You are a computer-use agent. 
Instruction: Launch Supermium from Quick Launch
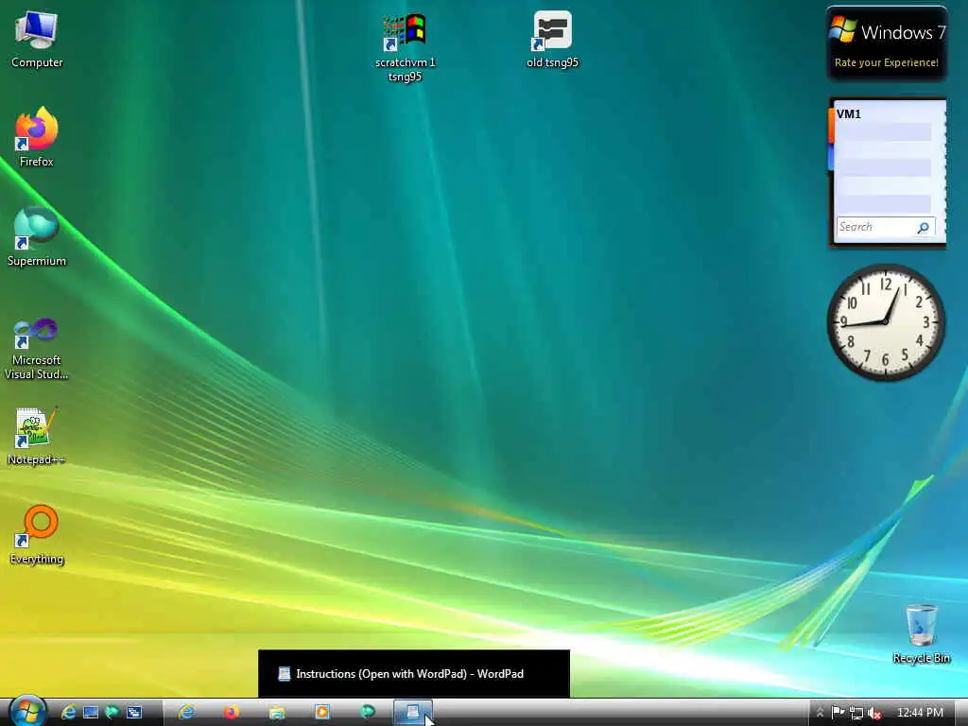pos(112,713)
